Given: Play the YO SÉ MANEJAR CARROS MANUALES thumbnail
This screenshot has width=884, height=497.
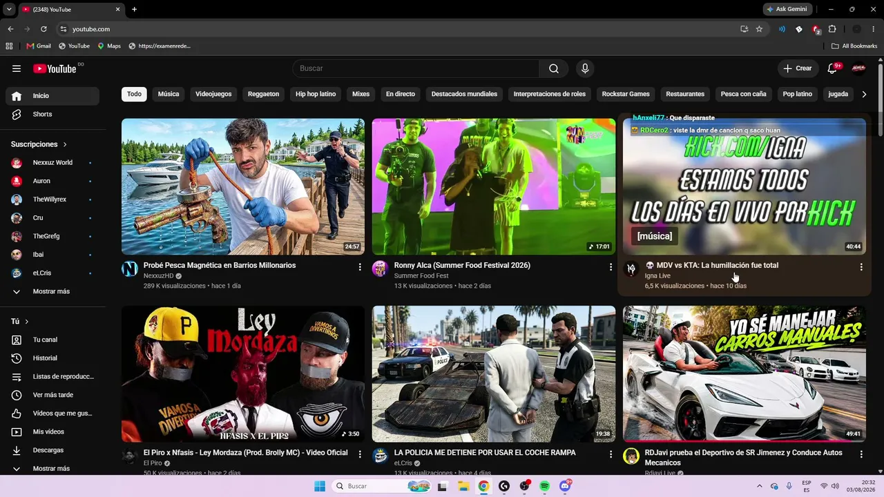Looking at the screenshot, I should point(744,374).
